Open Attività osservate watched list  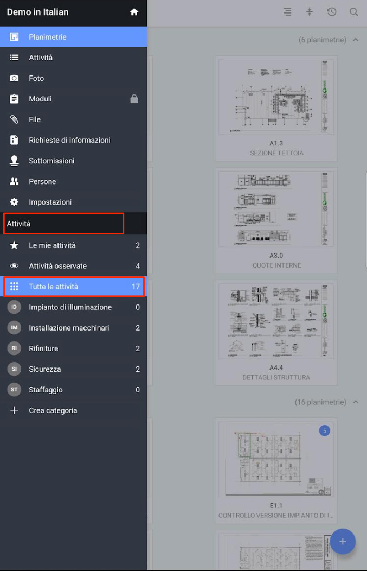coord(57,266)
